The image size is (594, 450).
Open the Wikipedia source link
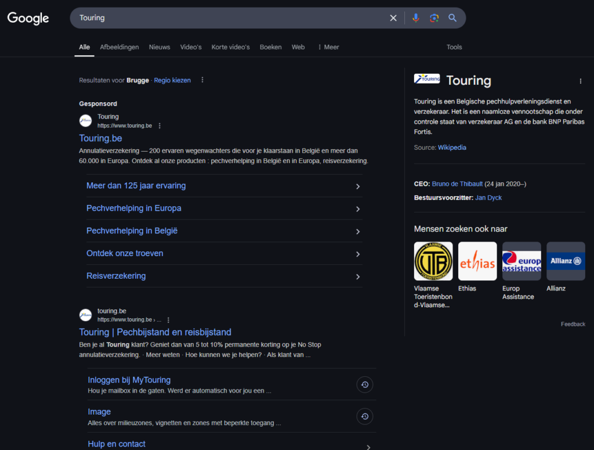[452, 147]
